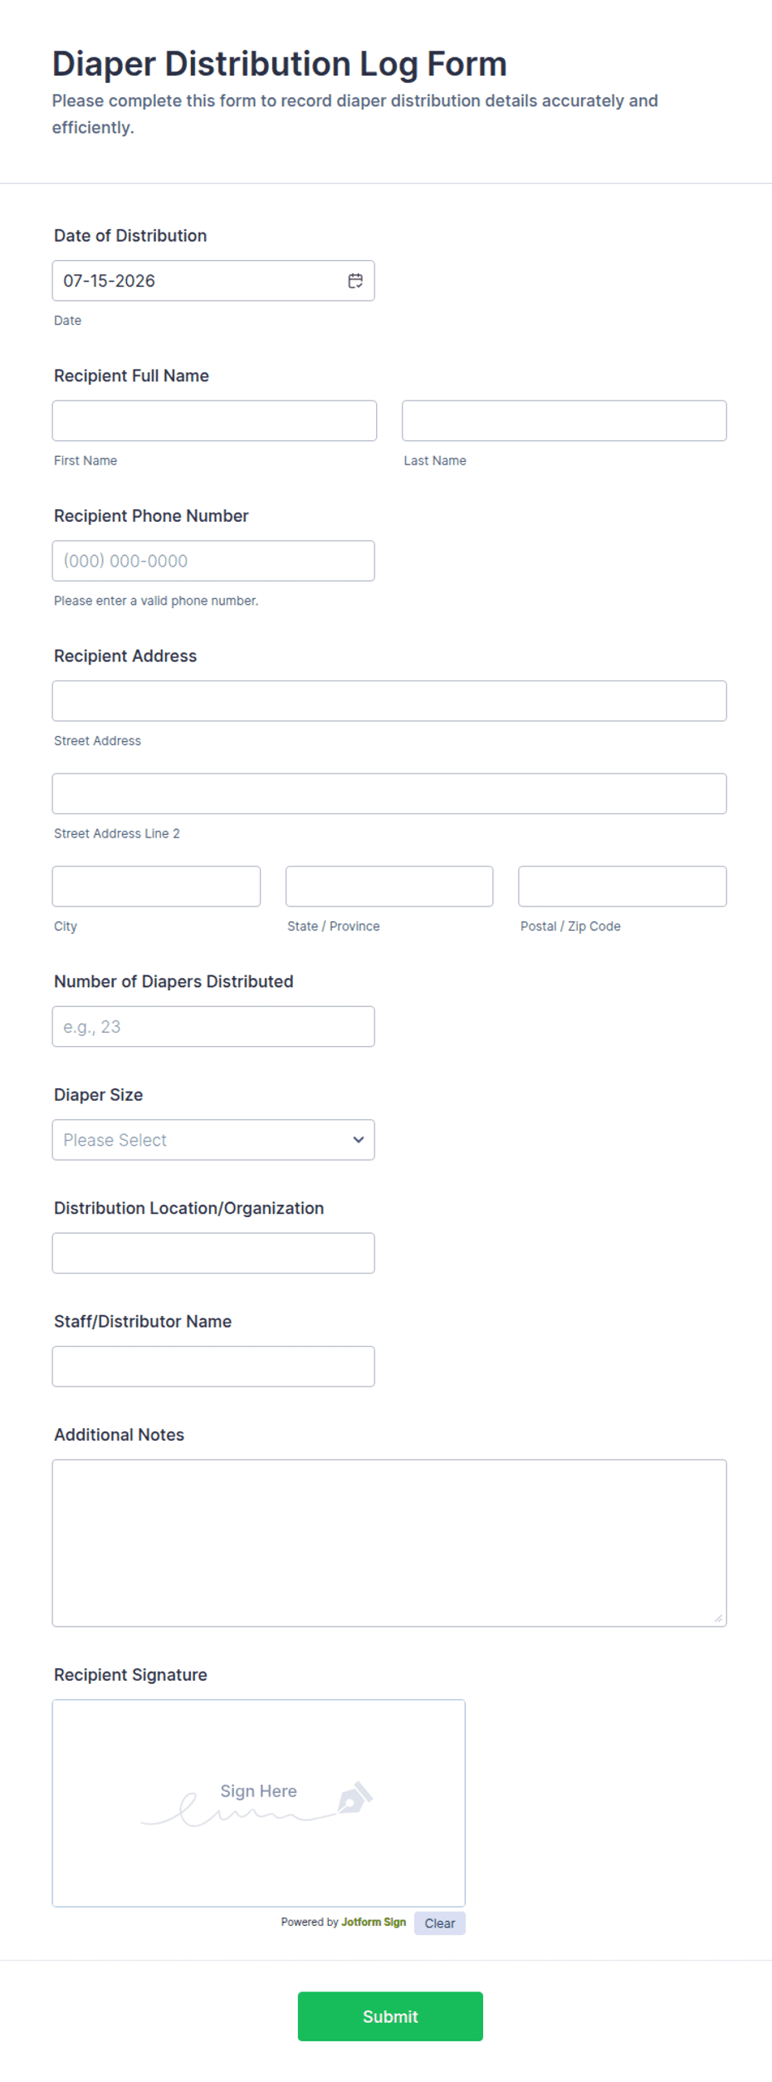
Task: Click the Postal / Zip Code field
Action: pos(623,886)
